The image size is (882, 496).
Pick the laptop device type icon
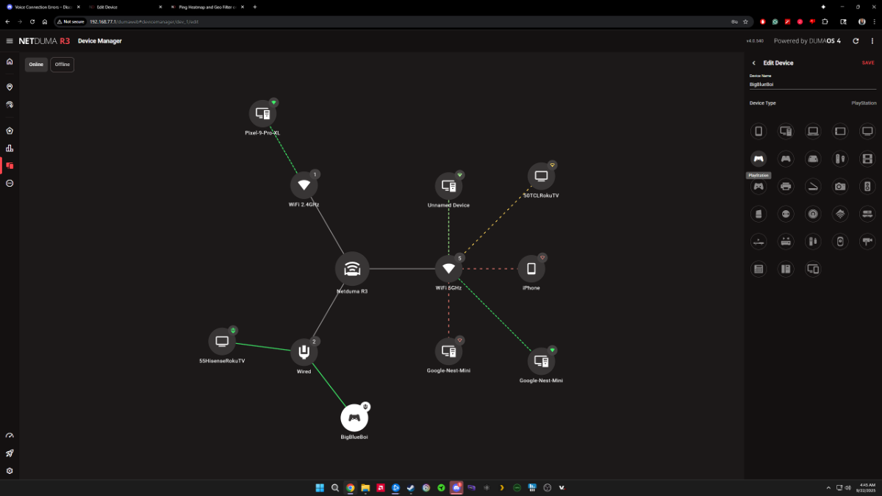813,132
